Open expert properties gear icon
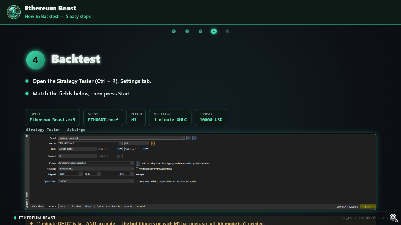 [195, 138]
